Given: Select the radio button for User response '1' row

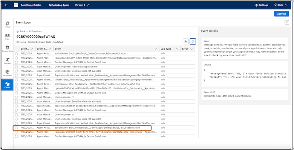Looking at the screenshot, I should (x=17, y=97).
